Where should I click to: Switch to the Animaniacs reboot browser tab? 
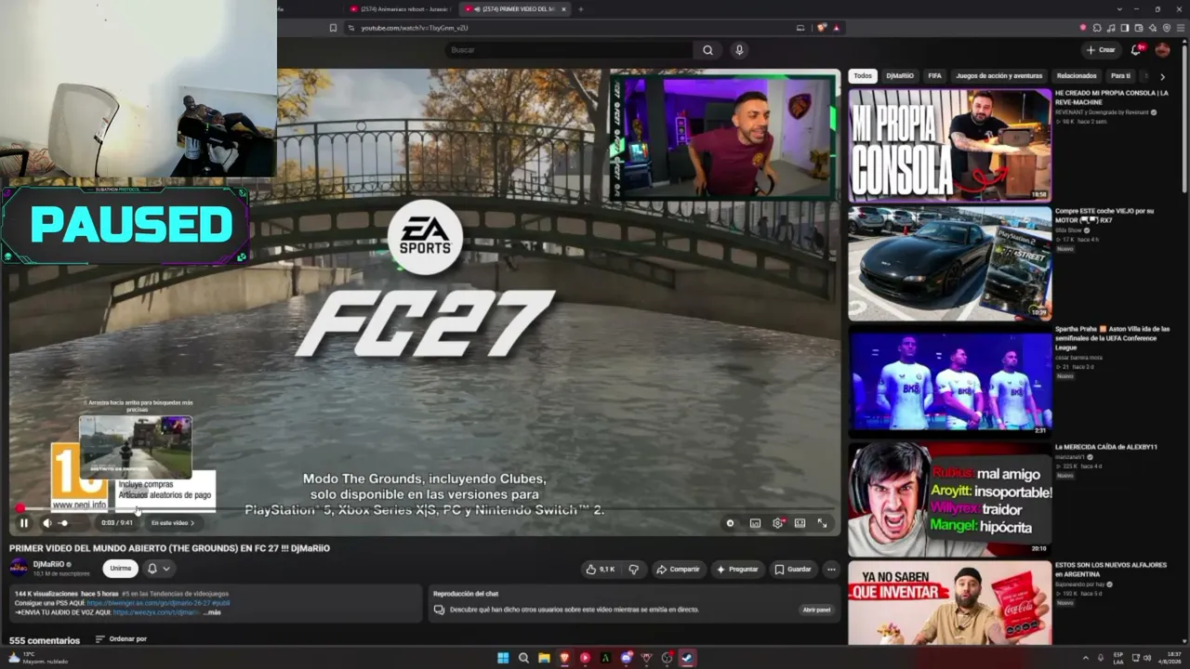(399, 9)
